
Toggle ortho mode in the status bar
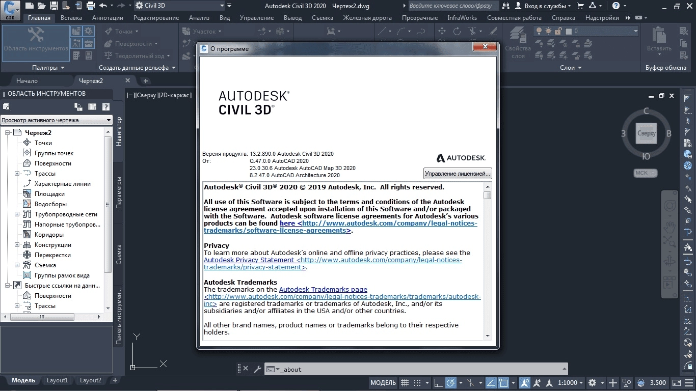click(438, 382)
